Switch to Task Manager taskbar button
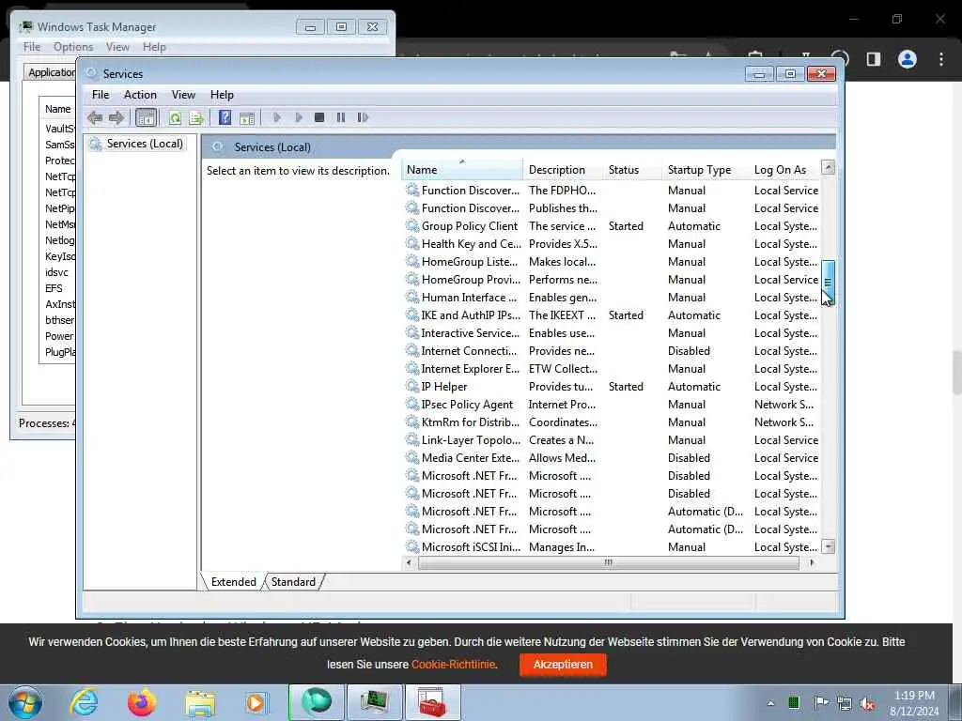This screenshot has width=962, height=721. [374, 702]
